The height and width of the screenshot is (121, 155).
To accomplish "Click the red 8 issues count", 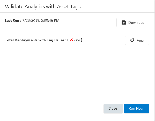I will [71, 40].
